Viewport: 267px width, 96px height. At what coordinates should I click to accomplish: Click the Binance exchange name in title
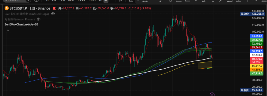pyautogui.click(x=44, y=8)
